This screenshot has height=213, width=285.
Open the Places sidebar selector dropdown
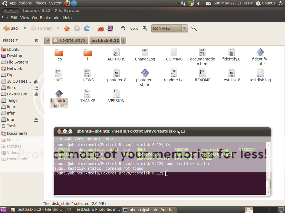click(x=10, y=40)
